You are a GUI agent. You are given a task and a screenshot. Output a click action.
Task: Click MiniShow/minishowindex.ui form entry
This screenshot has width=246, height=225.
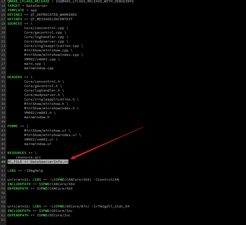click(52, 135)
